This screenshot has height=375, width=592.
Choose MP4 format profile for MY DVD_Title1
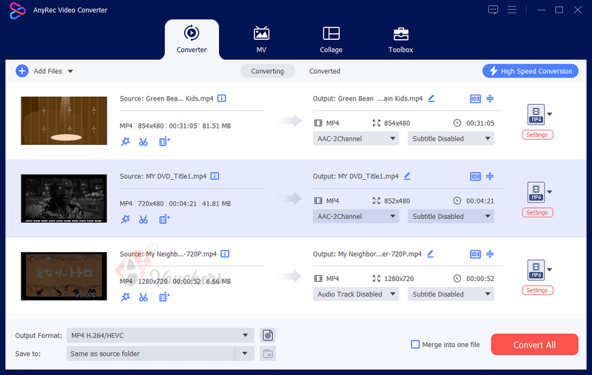coord(539,192)
